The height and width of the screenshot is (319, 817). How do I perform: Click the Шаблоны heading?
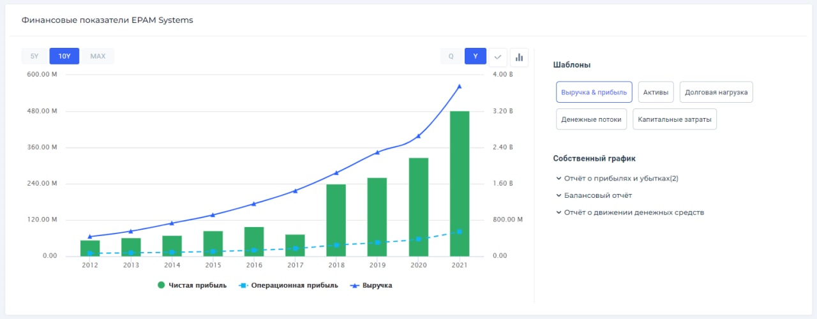(x=572, y=65)
